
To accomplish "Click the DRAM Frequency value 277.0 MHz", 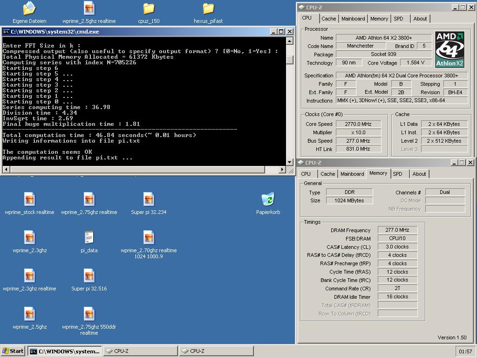I will click(x=397, y=230).
